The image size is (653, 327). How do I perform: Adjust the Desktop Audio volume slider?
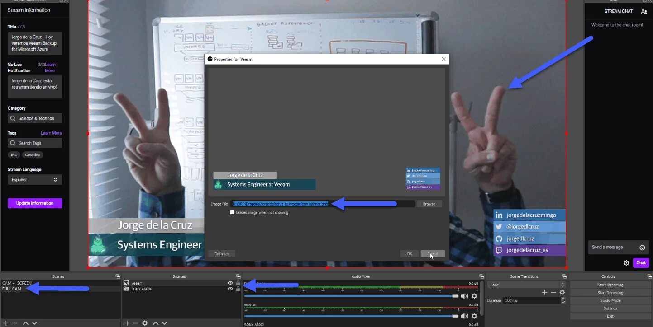point(351,296)
